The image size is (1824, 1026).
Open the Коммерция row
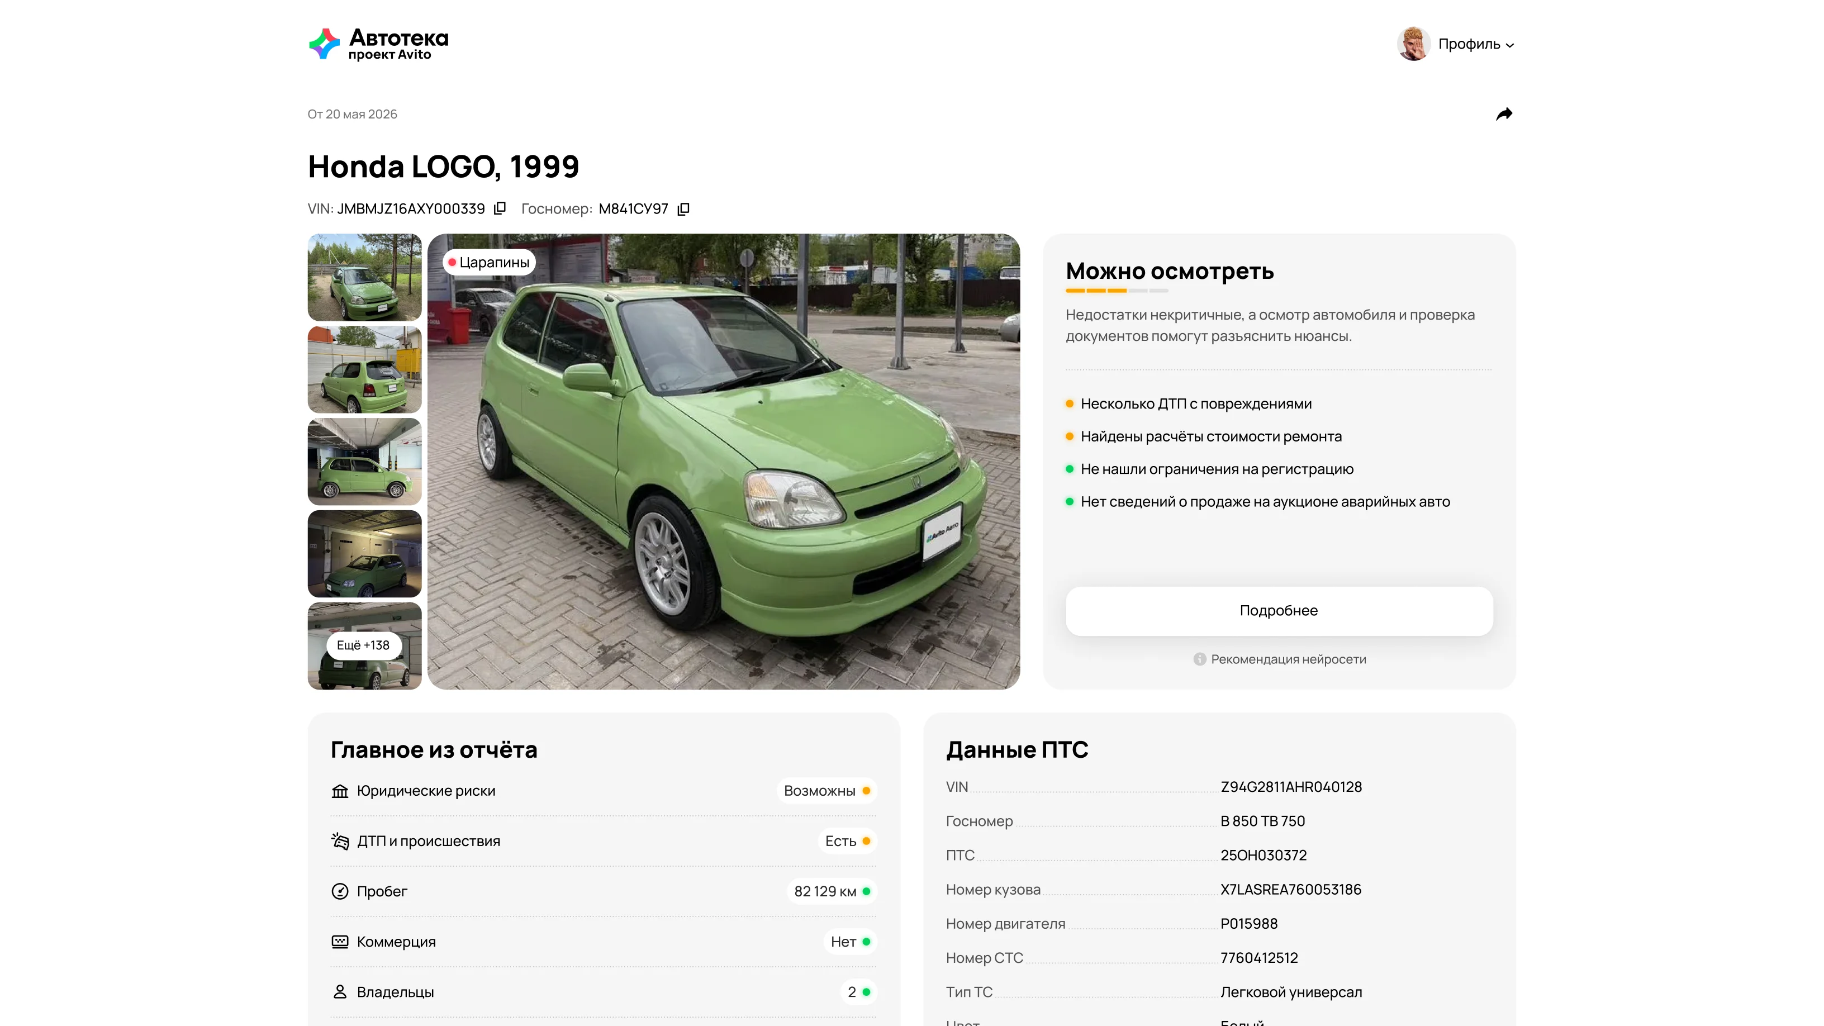pyautogui.click(x=604, y=942)
